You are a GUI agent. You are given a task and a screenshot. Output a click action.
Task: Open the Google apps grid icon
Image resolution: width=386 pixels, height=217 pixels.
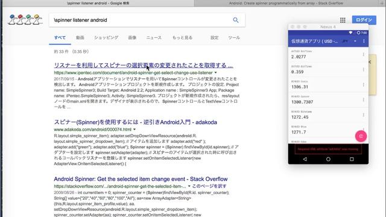[x=343, y=20]
